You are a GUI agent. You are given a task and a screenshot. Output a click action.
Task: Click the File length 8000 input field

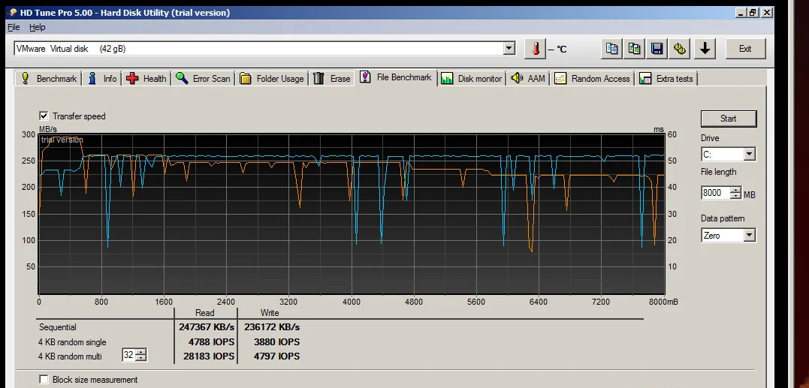click(x=716, y=193)
